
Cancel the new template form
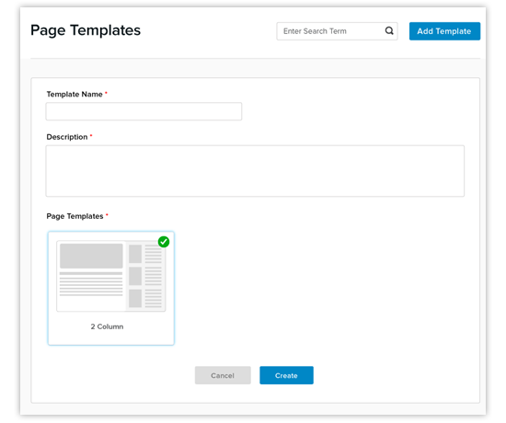click(x=223, y=375)
